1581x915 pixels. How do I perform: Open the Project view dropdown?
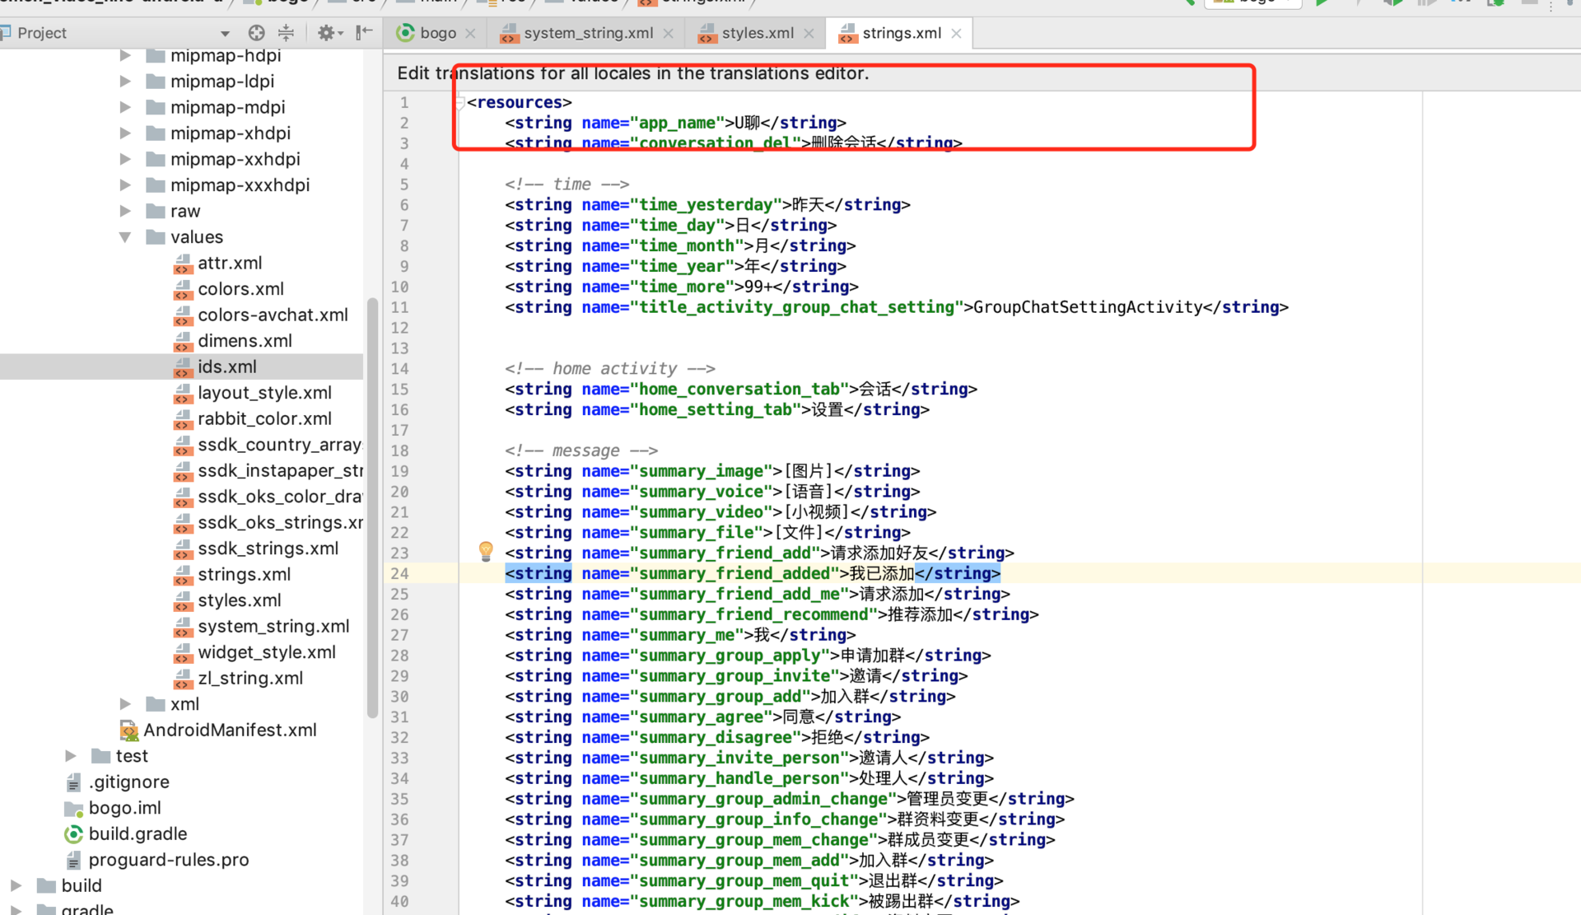click(x=225, y=34)
